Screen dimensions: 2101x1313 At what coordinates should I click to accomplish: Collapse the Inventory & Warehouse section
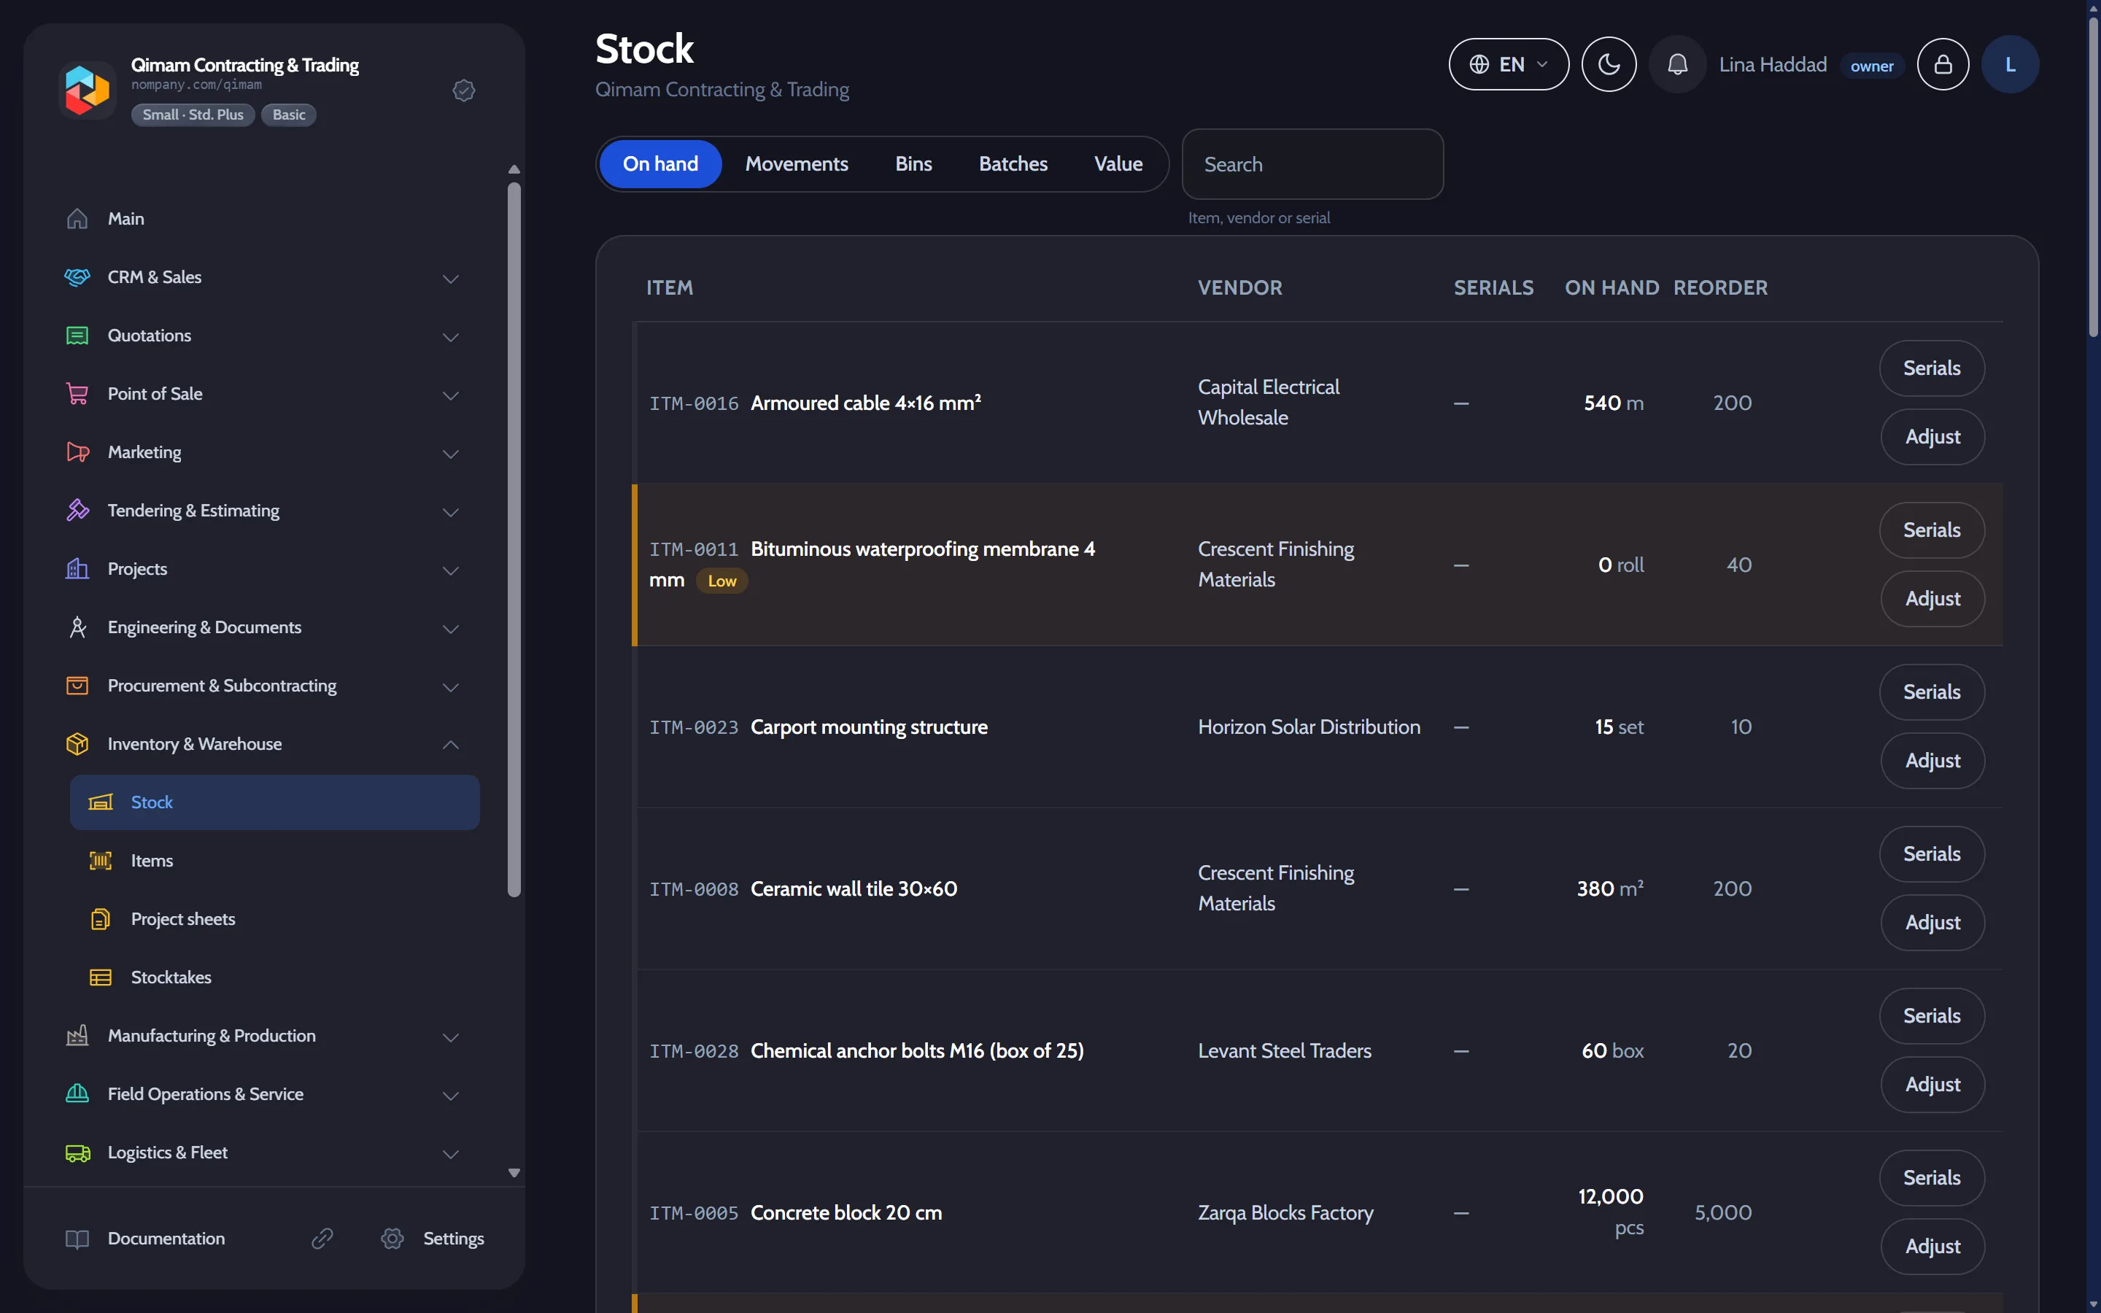point(451,744)
